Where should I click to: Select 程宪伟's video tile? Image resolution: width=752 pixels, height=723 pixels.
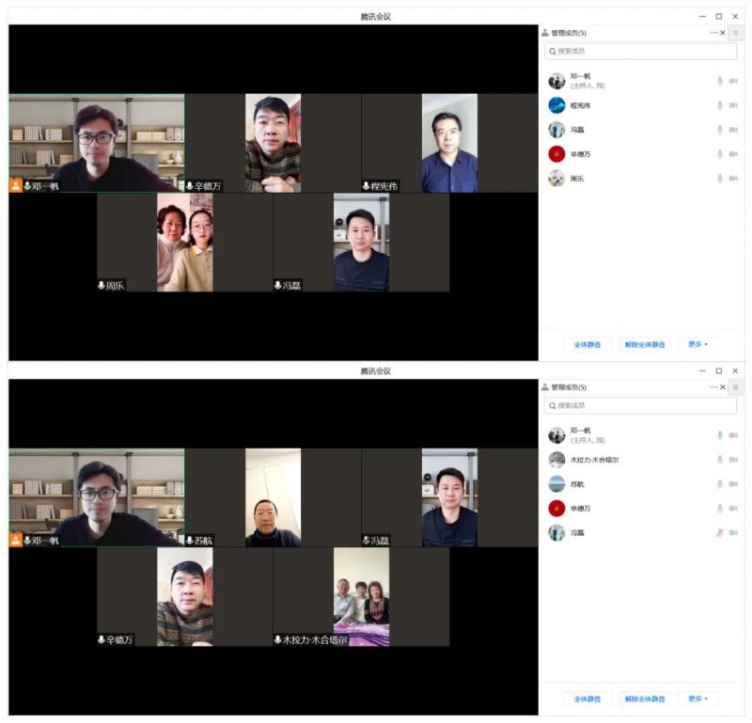pyautogui.click(x=449, y=143)
